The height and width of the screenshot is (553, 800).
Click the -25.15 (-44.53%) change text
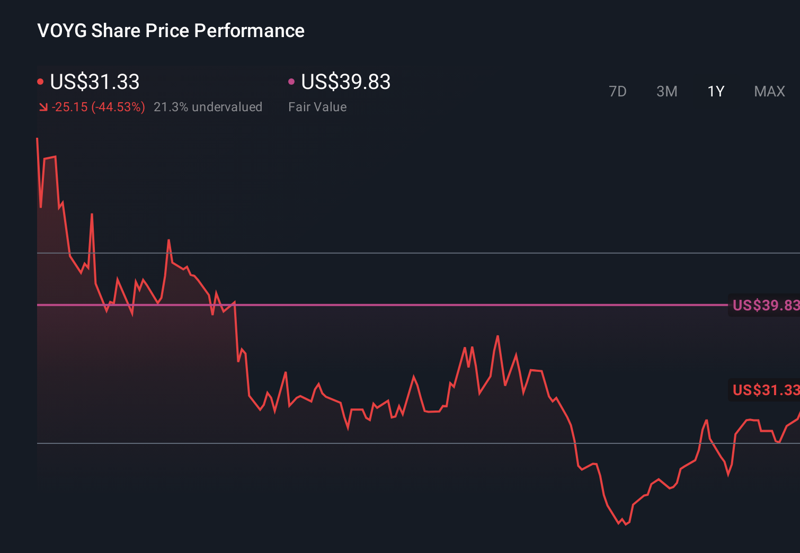pos(99,107)
